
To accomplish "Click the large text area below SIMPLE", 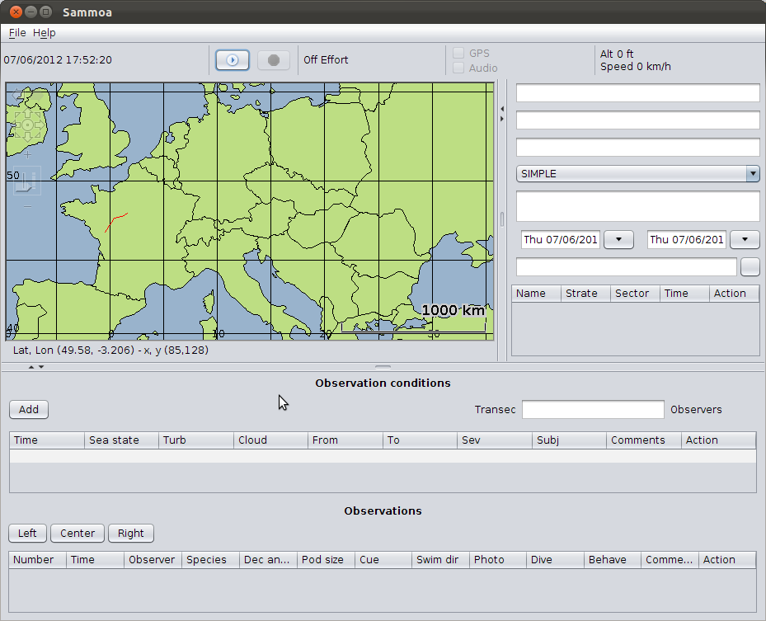I will point(637,206).
